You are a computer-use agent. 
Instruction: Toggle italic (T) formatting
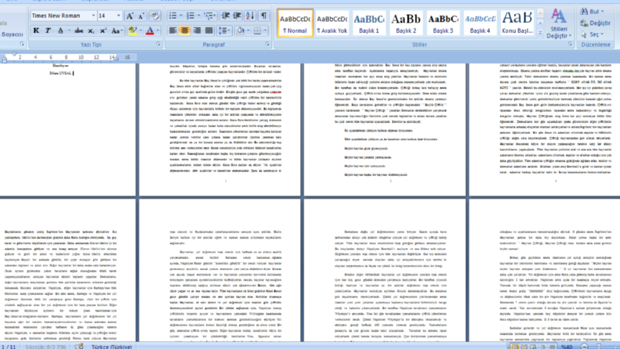48,31
